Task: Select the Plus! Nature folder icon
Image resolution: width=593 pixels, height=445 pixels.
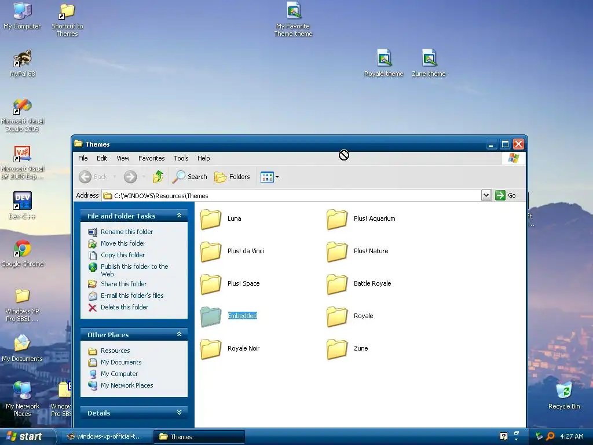Action: point(337,251)
